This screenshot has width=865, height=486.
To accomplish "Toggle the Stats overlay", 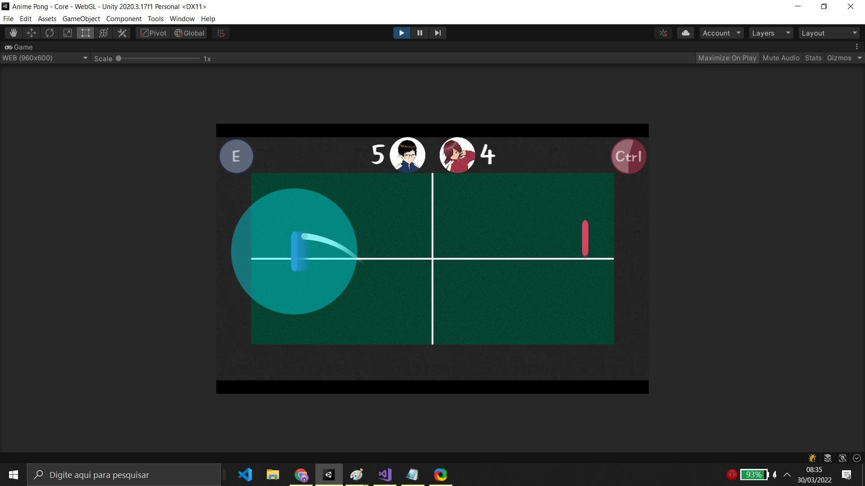I will 813,58.
